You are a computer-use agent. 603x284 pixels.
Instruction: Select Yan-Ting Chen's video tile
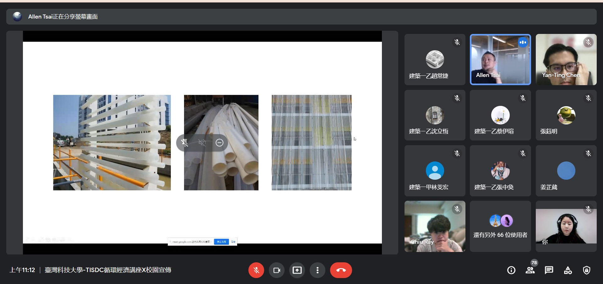[x=566, y=59]
